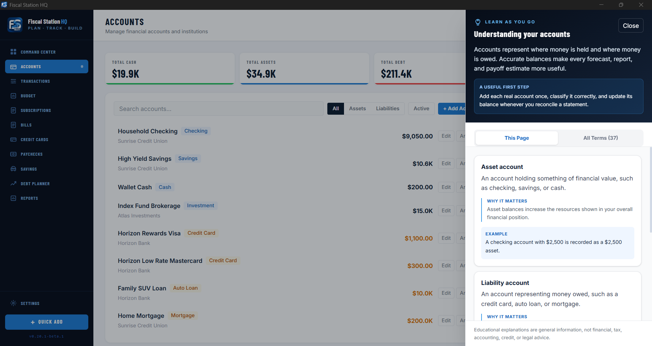This screenshot has height=346, width=652.
Task: Navigate to Debt Planner
Action: coord(47,184)
